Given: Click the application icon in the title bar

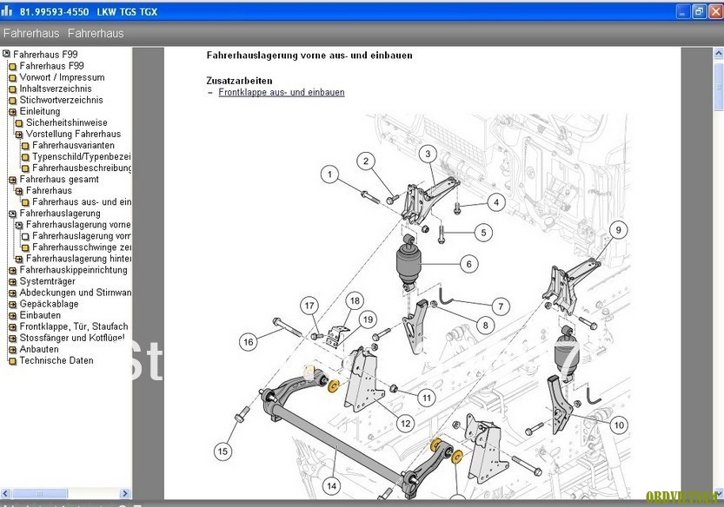Looking at the screenshot, I should (x=6, y=10).
